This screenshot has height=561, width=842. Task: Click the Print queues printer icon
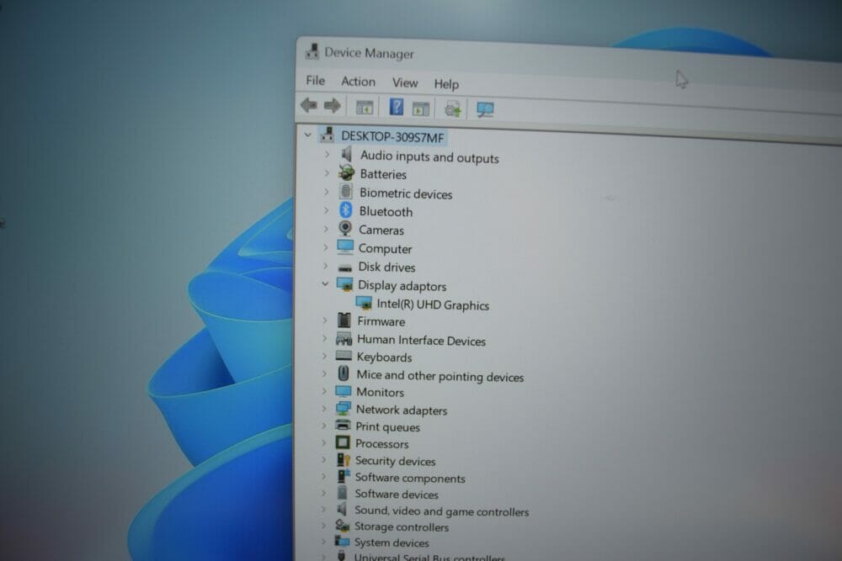pyautogui.click(x=343, y=426)
